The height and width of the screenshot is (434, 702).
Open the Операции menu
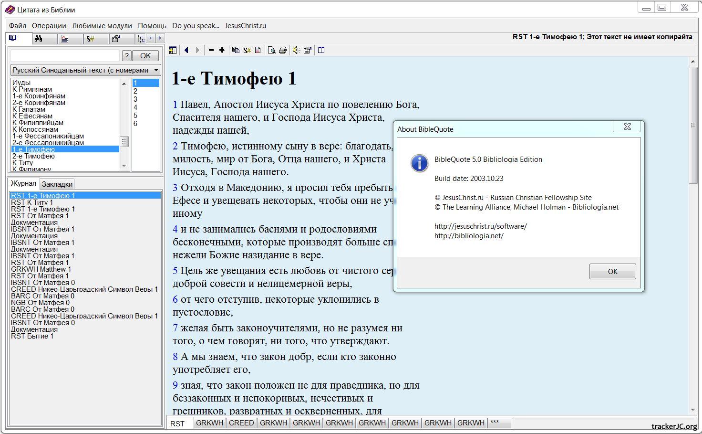[x=49, y=26]
